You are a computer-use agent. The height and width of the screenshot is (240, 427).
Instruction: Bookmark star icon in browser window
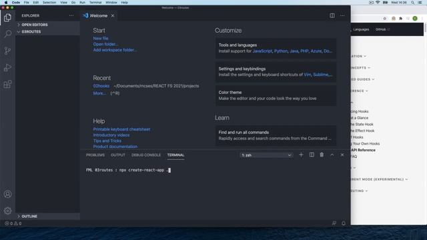click(x=385, y=19)
